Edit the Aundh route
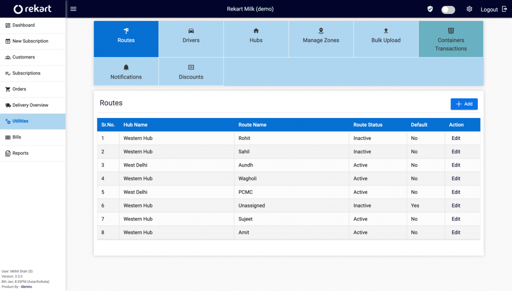 coord(456,165)
